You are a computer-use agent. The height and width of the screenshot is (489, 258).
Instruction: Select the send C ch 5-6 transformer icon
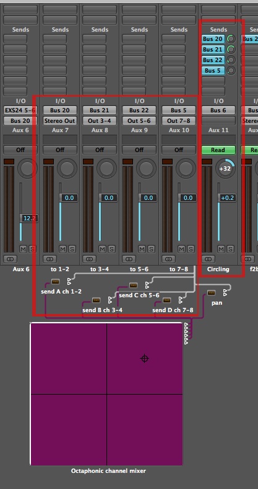coord(134,285)
